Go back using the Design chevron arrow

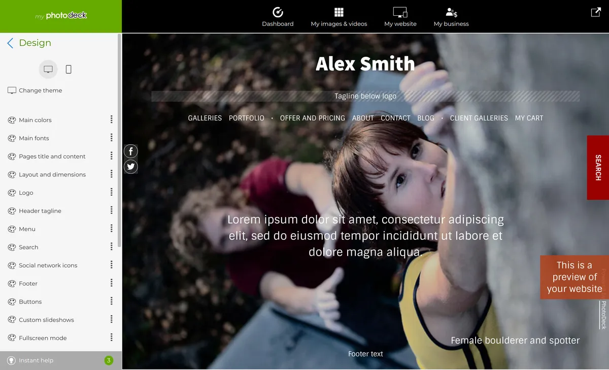coord(10,43)
